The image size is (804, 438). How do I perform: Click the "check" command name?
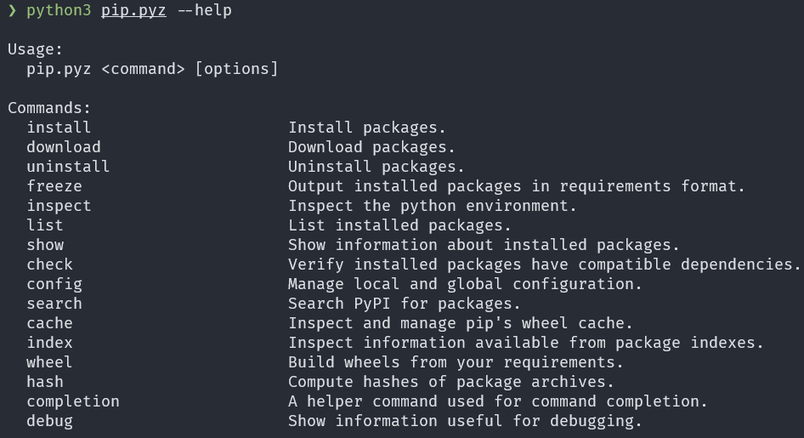(49, 265)
